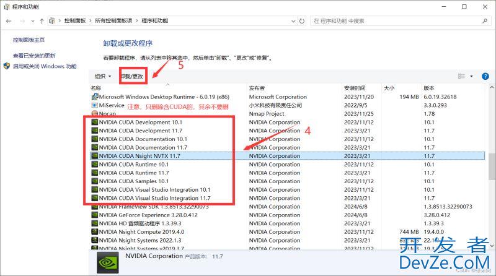Sort by the 发布者 column header
The height and width of the screenshot is (276, 496).
point(257,88)
